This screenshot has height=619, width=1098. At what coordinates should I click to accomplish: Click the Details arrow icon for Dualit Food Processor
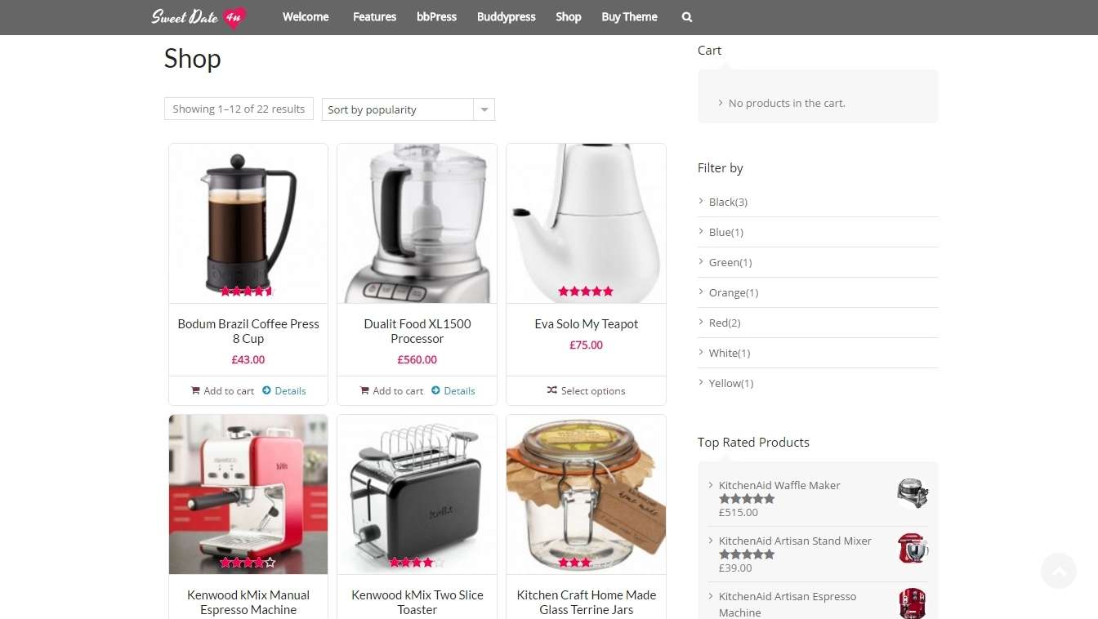pos(435,390)
